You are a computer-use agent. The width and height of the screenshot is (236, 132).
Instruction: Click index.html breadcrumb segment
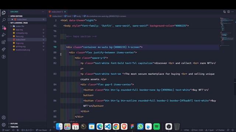click(x=56, y=16)
